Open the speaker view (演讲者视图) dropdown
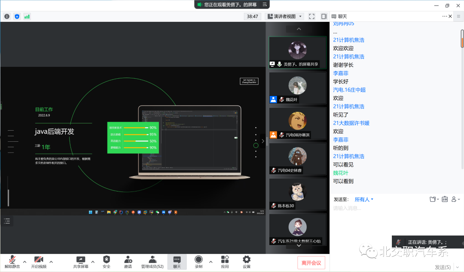This screenshot has width=464, height=272. click(285, 16)
